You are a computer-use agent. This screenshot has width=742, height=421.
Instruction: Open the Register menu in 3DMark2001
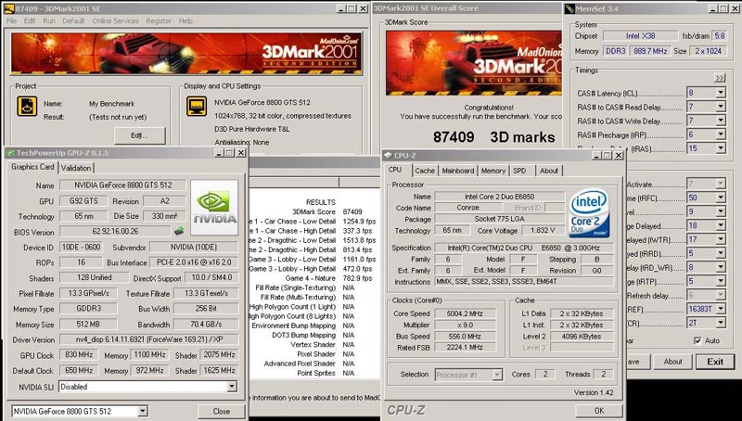(x=159, y=20)
